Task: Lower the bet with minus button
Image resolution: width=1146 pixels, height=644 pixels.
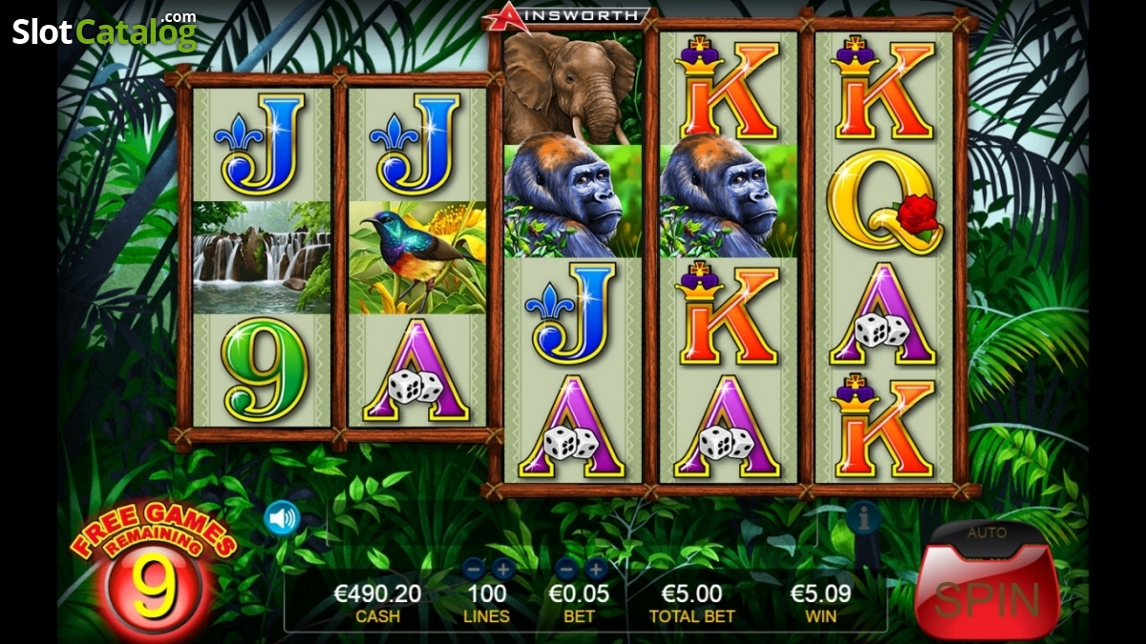Action: click(567, 570)
